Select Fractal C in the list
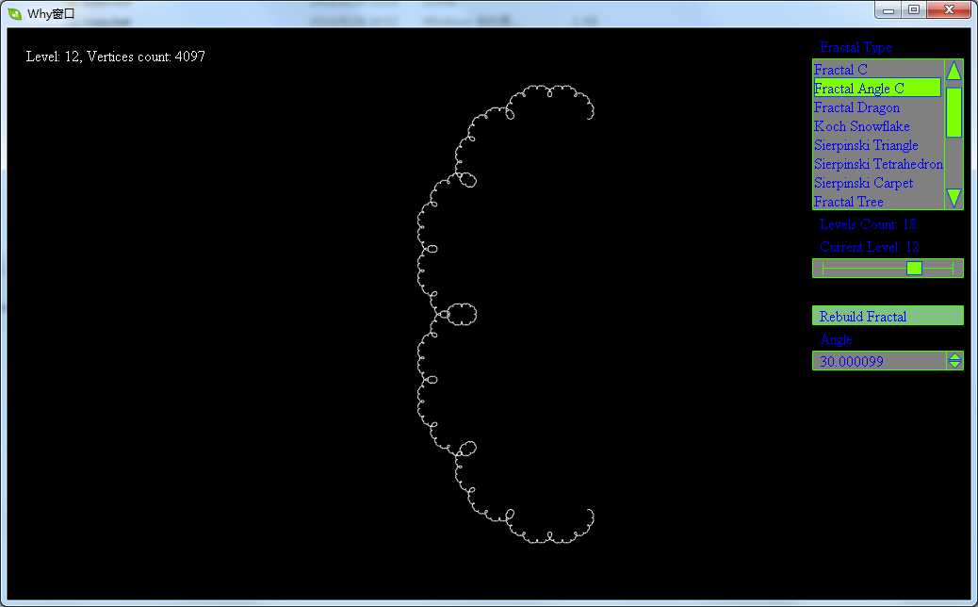 [878, 69]
